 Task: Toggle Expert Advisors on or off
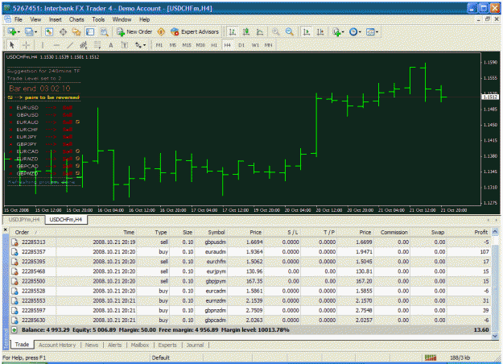point(195,31)
